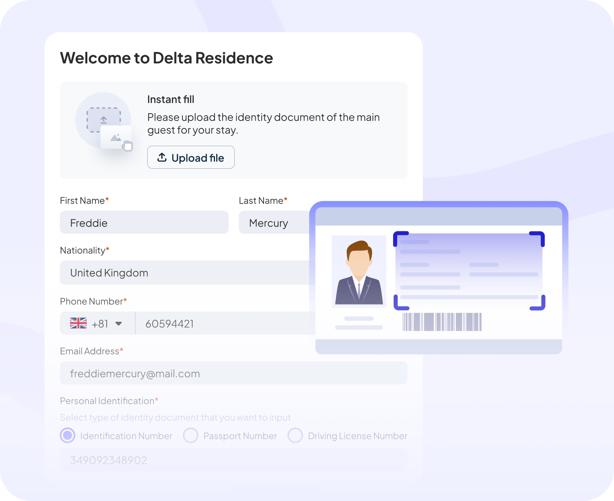Click the ID card portrait photo
Screen dimensions: 614x501
(x=359, y=271)
